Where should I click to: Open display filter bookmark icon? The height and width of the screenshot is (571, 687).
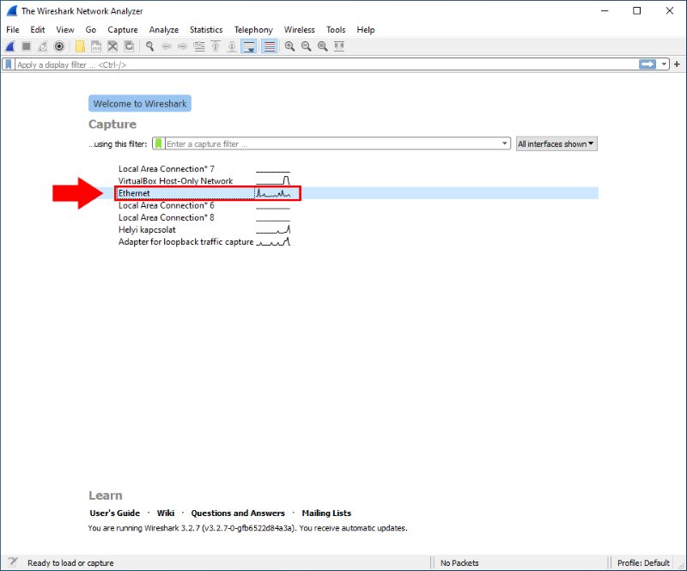pos(9,64)
